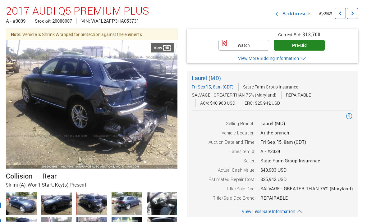This screenshot has height=222, width=367.
Task: Click the previous vehicle arrow button
Action: (x=340, y=13)
